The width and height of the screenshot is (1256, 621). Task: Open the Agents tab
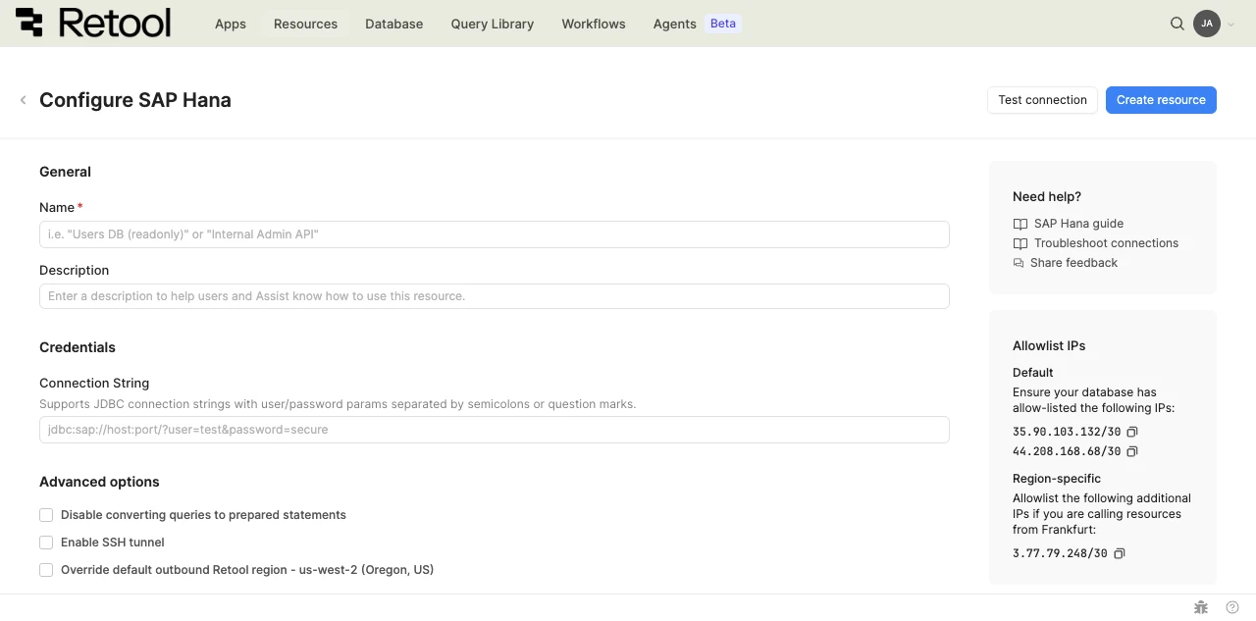point(675,24)
